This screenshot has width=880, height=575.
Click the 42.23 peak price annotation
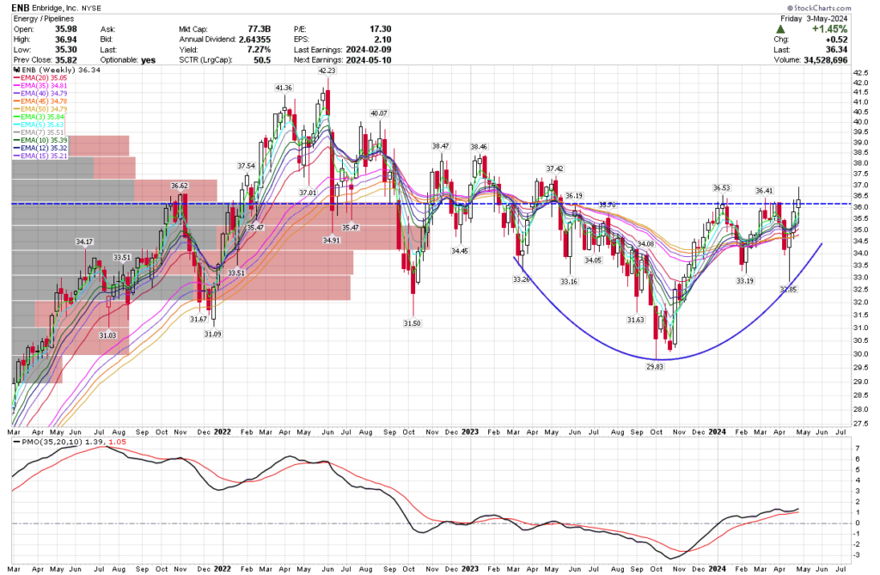327,73
